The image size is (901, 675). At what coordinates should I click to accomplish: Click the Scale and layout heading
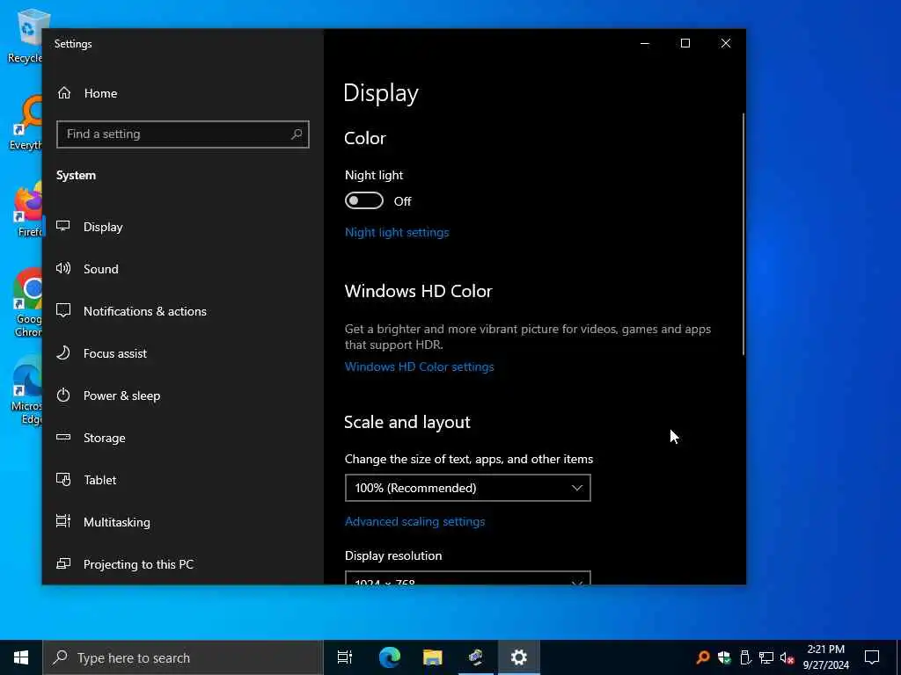click(x=407, y=422)
